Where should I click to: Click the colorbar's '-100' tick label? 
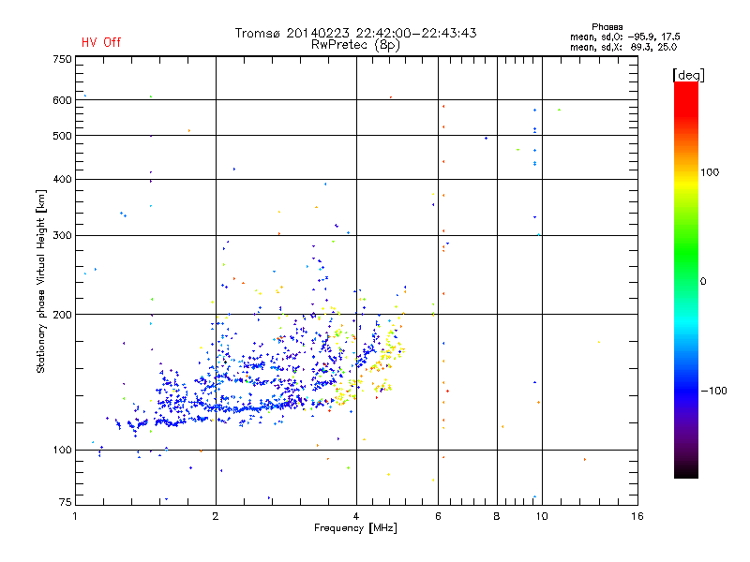click(x=713, y=391)
